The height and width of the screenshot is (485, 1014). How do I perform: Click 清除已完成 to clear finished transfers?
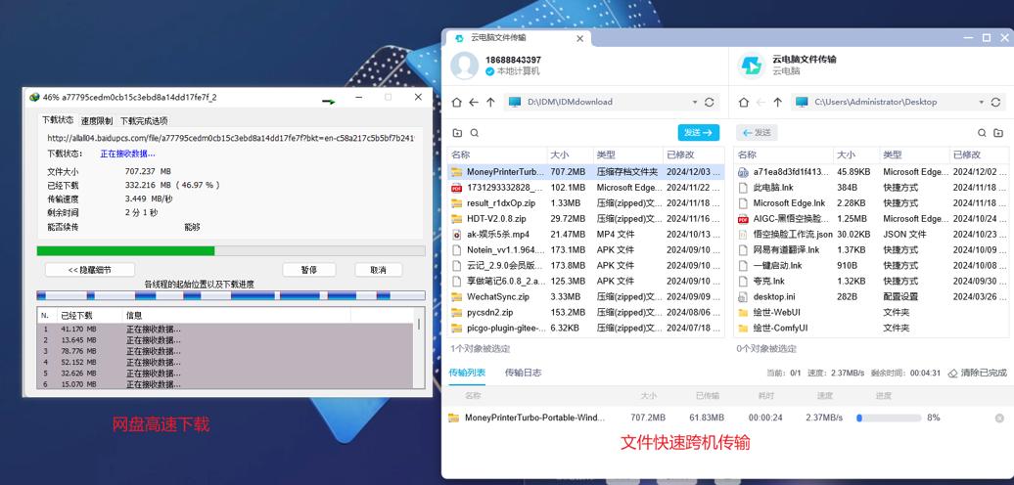(977, 373)
